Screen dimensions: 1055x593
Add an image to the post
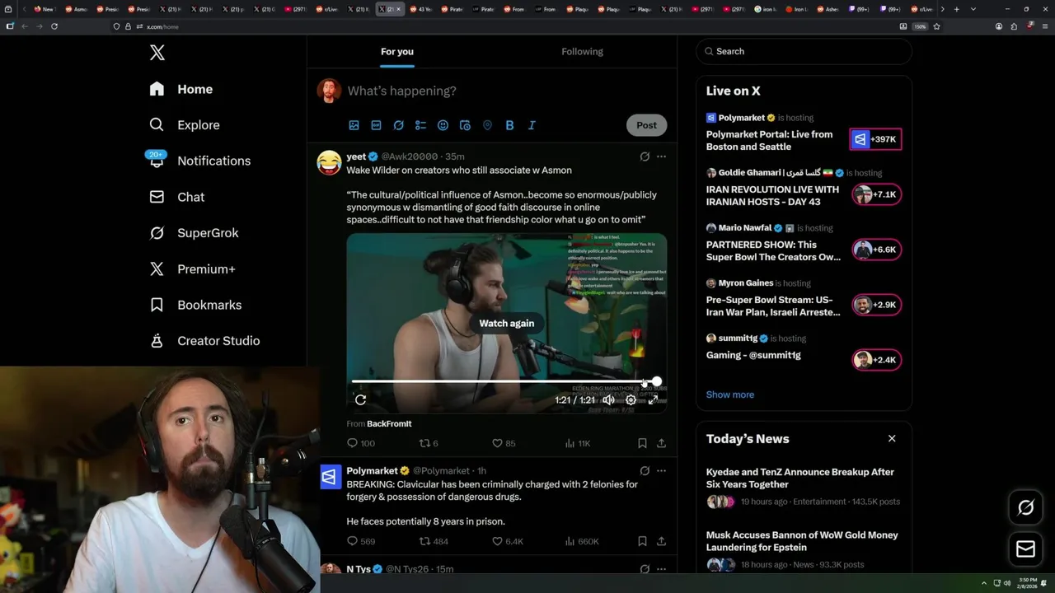[354, 125]
